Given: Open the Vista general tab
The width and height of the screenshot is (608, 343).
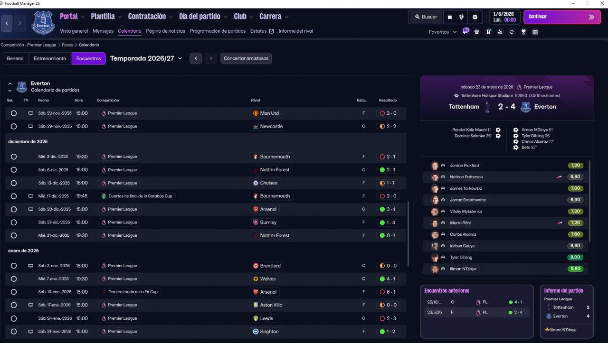Looking at the screenshot, I should coord(74,31).
